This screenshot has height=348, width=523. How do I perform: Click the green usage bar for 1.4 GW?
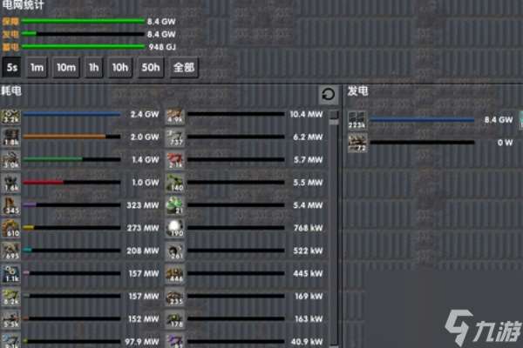click(x=71, y=159)
